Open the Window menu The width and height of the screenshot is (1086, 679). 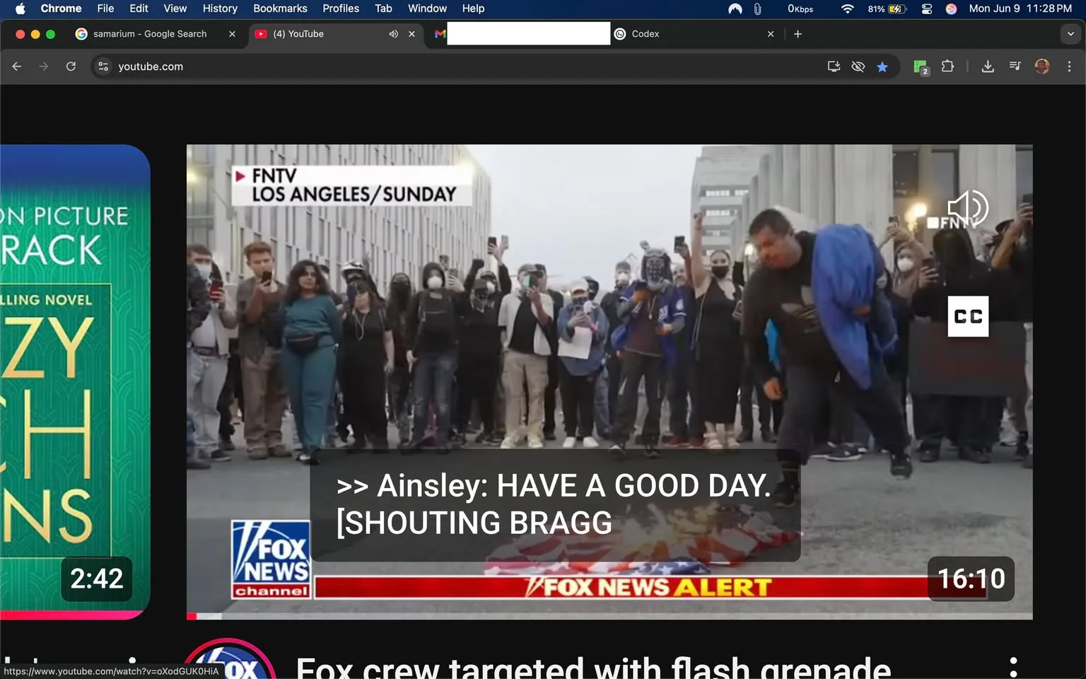click(x=427, y=8)
